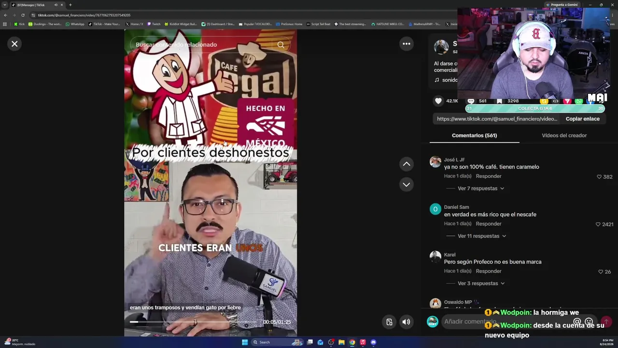This screenshot has height=348, width=618.
Task: Open the 'Duolingo' bookmark
Action: click(45, 24)
